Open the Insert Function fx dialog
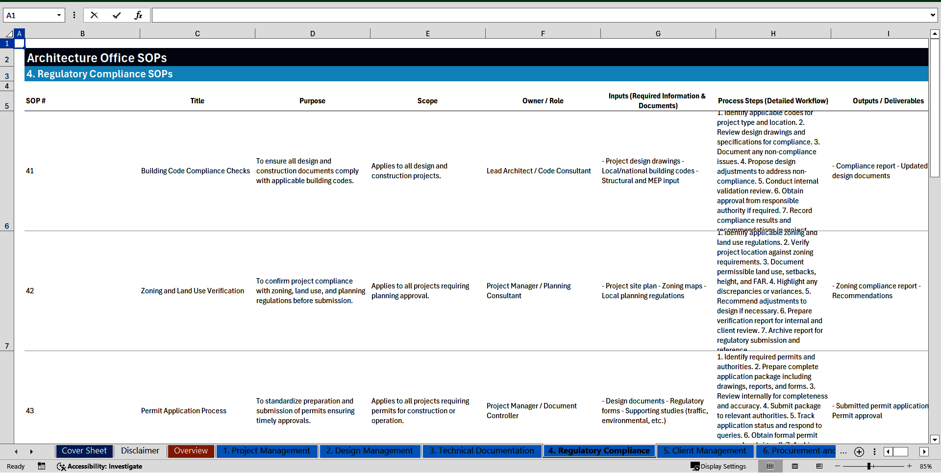Viewport: 941px width, 473px height. [x=138, y=15]
